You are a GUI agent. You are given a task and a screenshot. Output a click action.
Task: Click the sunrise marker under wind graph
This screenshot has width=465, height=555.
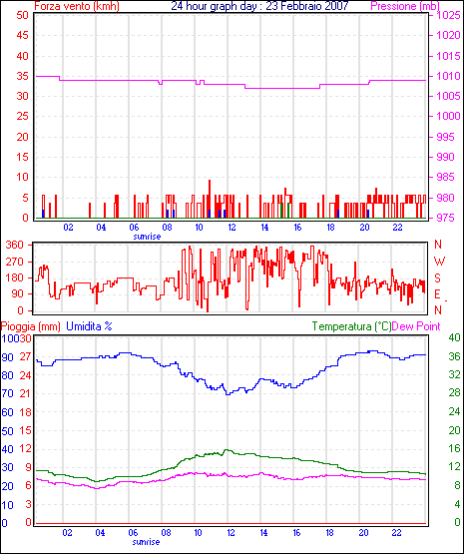coord(147,237)
